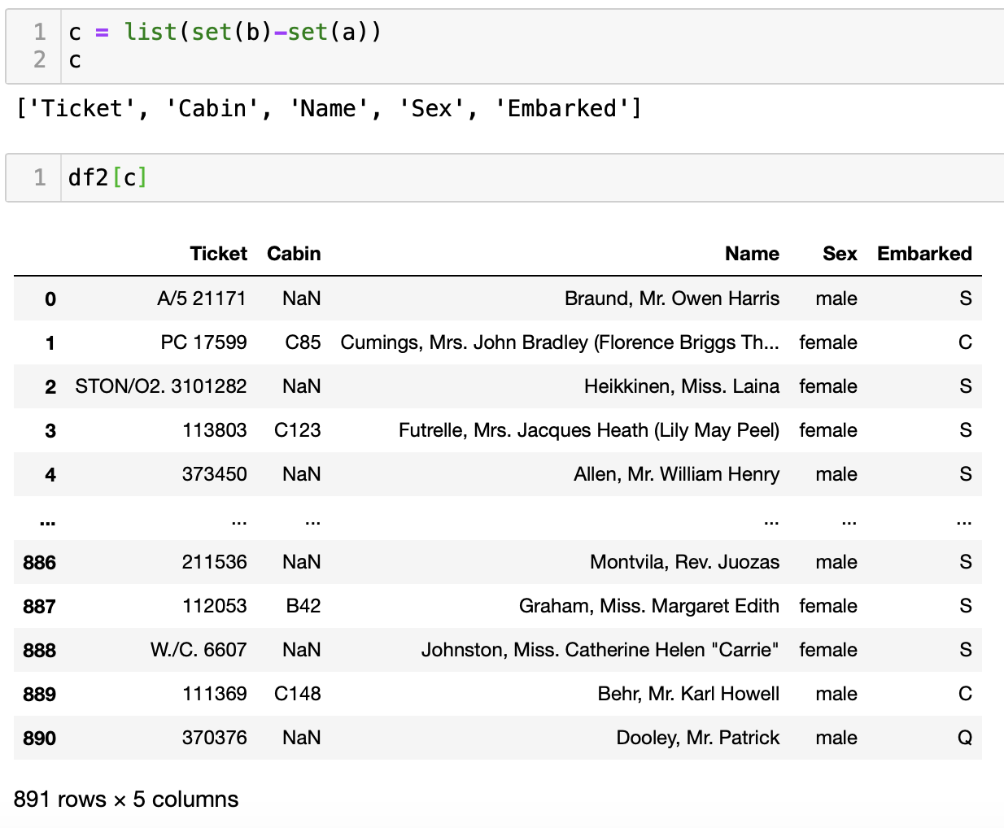Click name Braund, Mr. Owen Harris
Viewport: 1004px width, 828px height.
[672, 299]
